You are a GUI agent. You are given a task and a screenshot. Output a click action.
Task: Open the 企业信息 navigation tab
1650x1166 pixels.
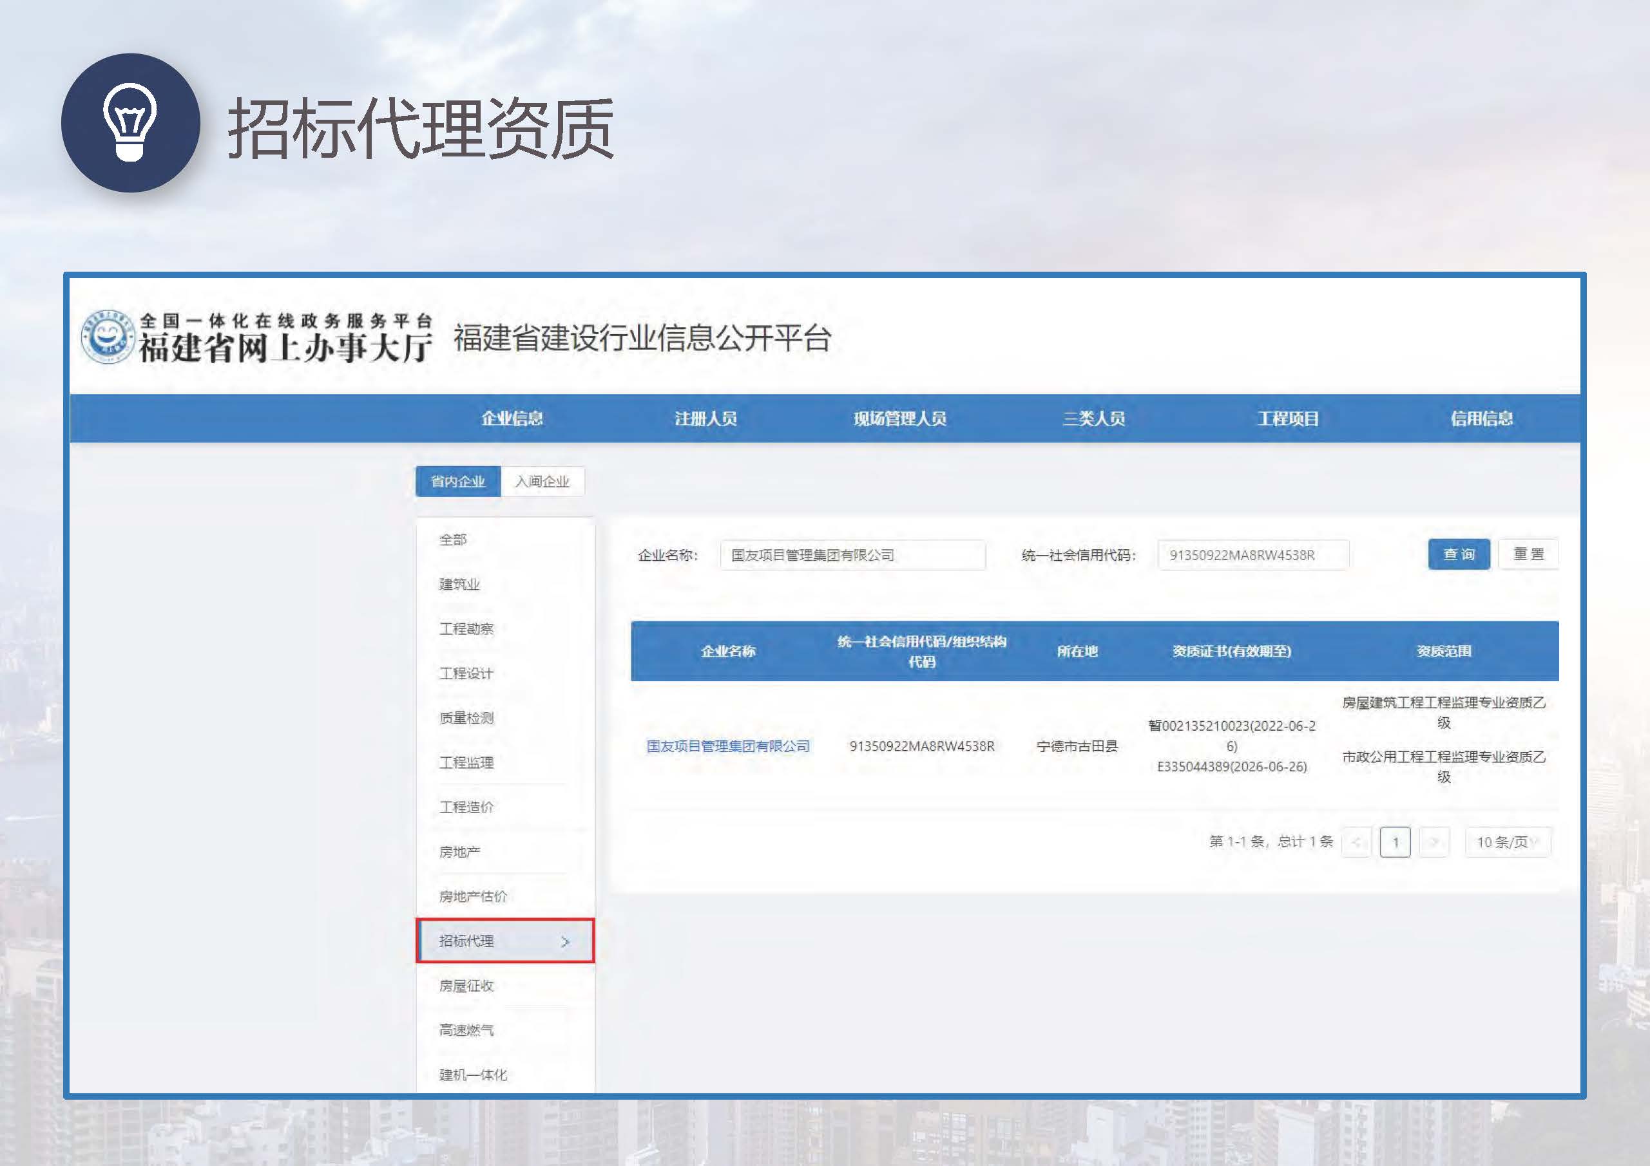[x=512, y=418]
